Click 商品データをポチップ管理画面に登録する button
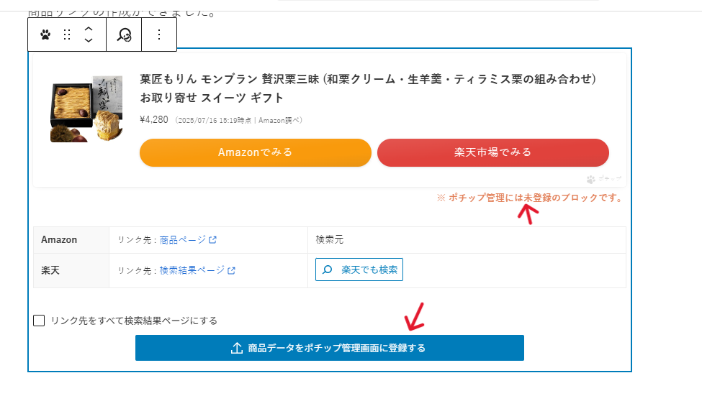Viewport: 702px width, 396px height. [x=330, y=348]
